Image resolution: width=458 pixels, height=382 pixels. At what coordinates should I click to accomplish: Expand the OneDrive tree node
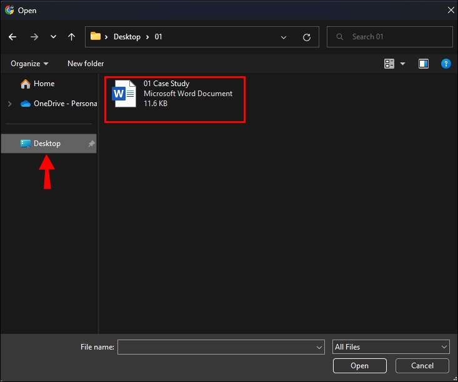click(9, 104)
